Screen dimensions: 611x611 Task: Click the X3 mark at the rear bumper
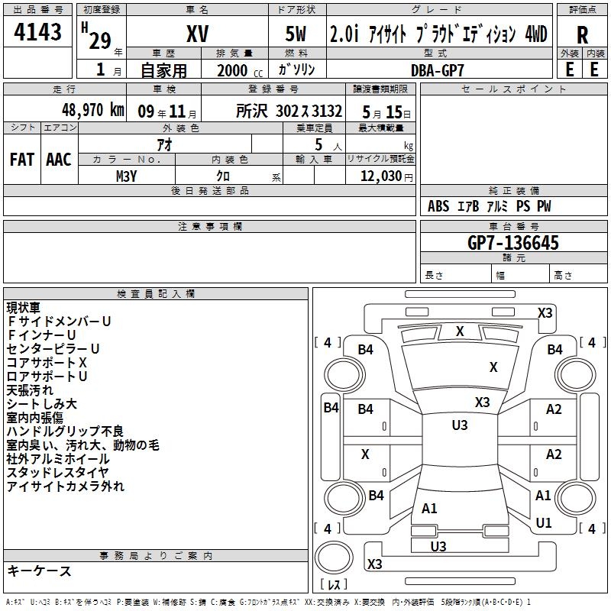tap(374, 564)
